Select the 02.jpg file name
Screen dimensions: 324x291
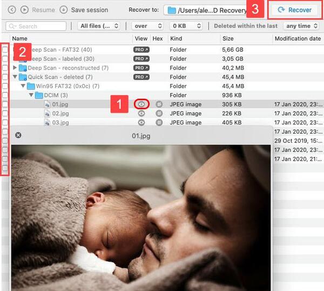pyautogui.click(x=60, y=113)
